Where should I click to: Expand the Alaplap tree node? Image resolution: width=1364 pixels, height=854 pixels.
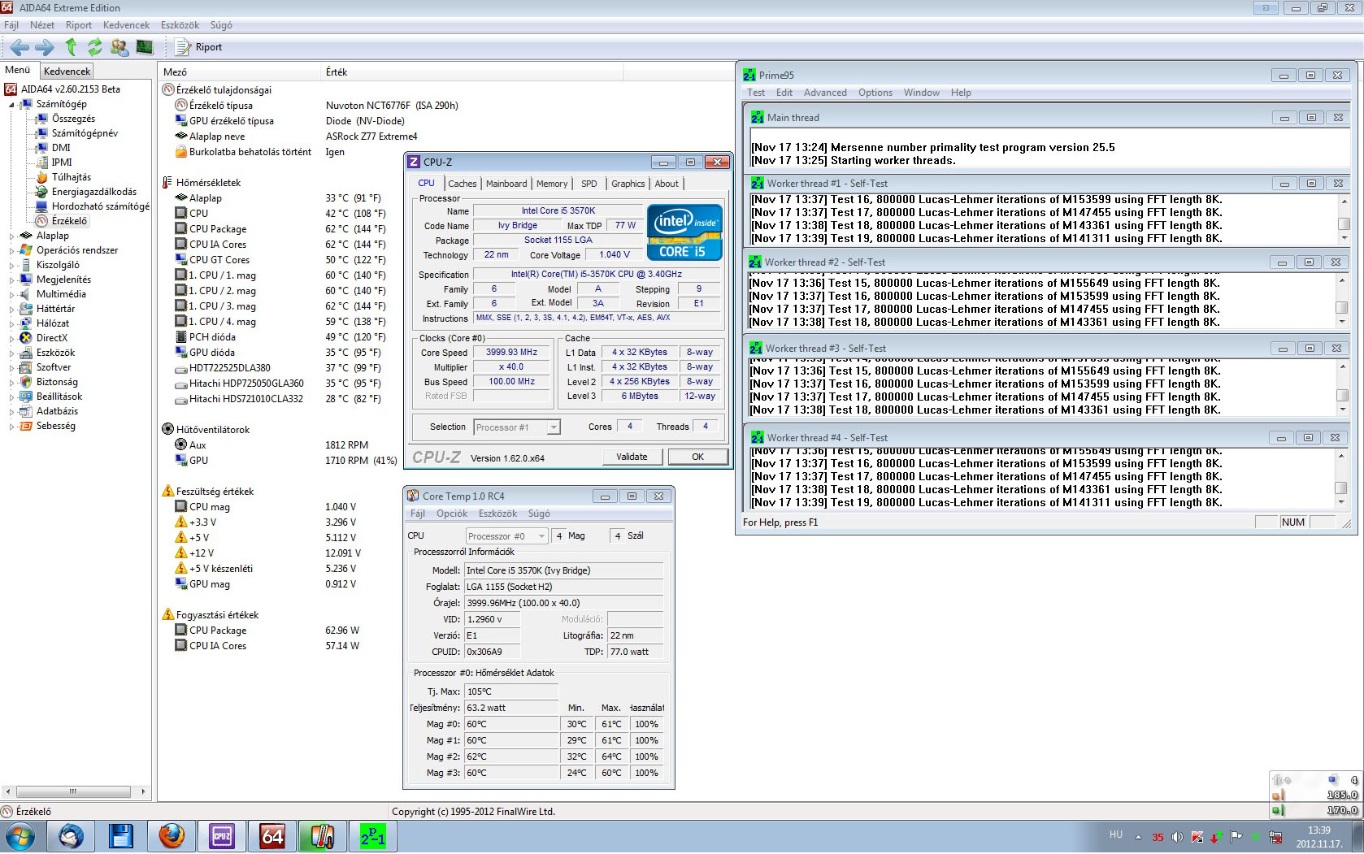(11, 236)
